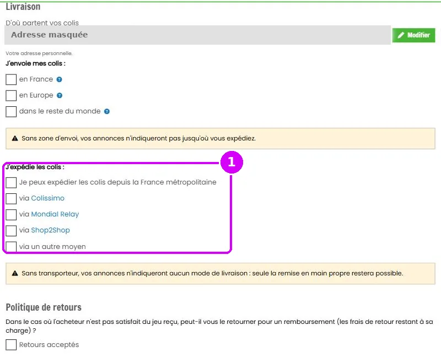Enable the via Colissimo checkbox

(11, 199)
